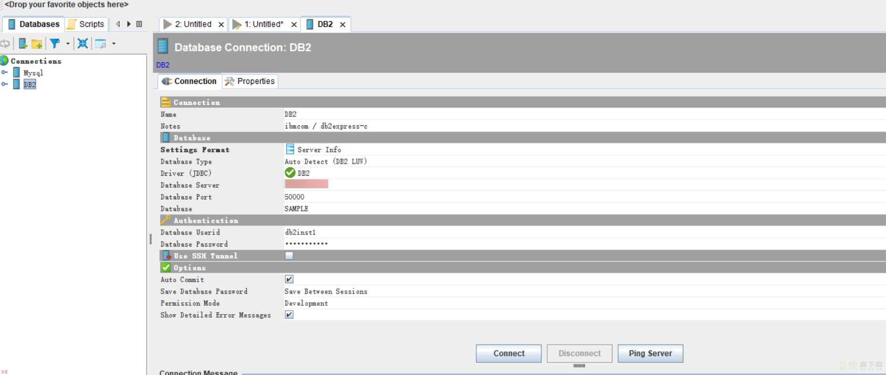Click the window search icon in the Databases toolbar
The width and height of the screenshot is (886, 375).
tap(100, 44)
